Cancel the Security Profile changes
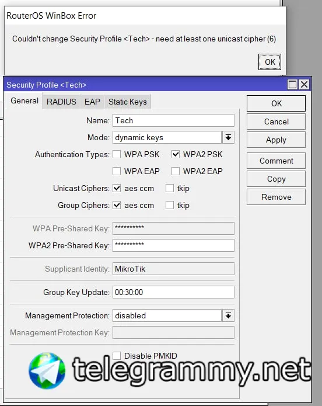 click(276, 122)
